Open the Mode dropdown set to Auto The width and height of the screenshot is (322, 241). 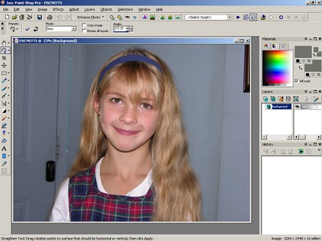coord(61,29)
